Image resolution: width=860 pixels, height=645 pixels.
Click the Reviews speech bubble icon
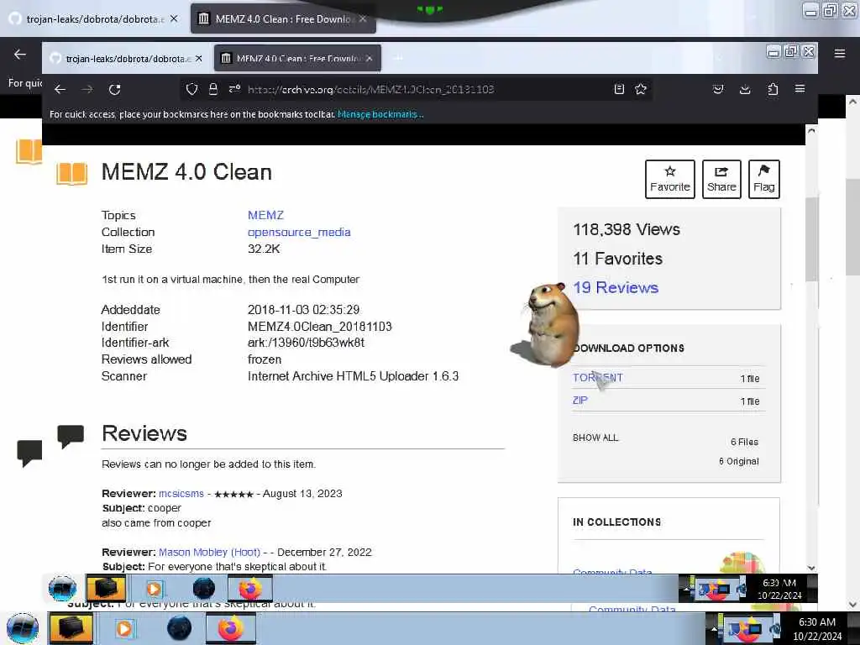click(x=71, y=436)
